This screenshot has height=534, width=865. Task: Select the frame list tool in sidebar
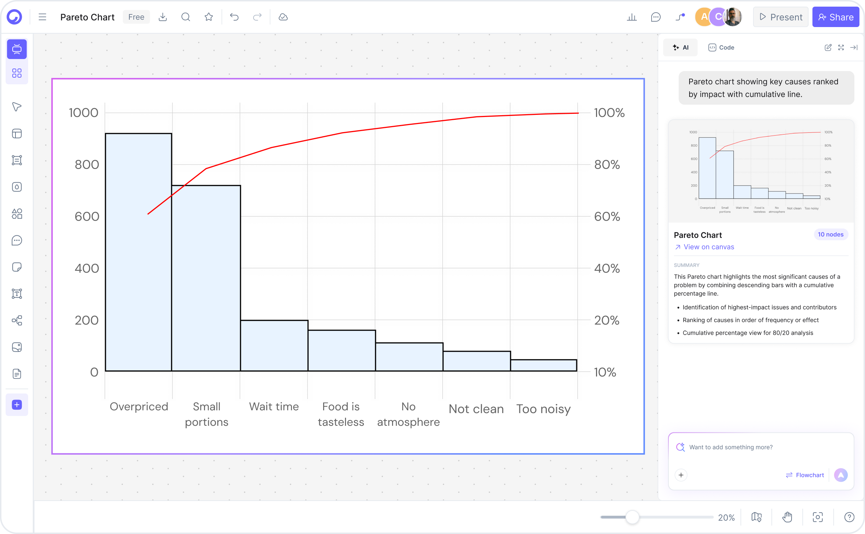click(17, 160)
